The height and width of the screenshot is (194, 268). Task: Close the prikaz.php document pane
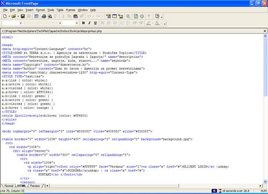coord(265,31)
